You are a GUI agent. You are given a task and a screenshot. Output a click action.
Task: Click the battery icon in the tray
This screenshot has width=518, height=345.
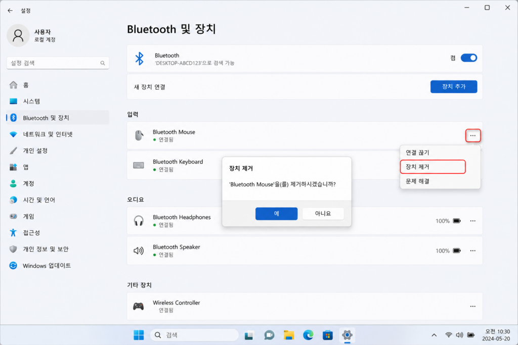click(x=471, y=335)
